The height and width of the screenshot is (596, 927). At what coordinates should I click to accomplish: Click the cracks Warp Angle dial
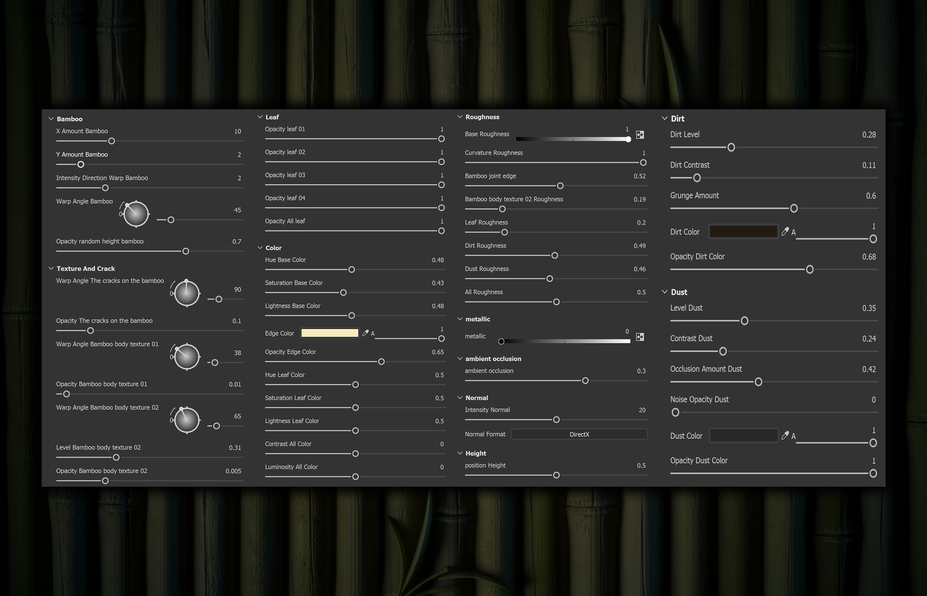click(187, 293)
